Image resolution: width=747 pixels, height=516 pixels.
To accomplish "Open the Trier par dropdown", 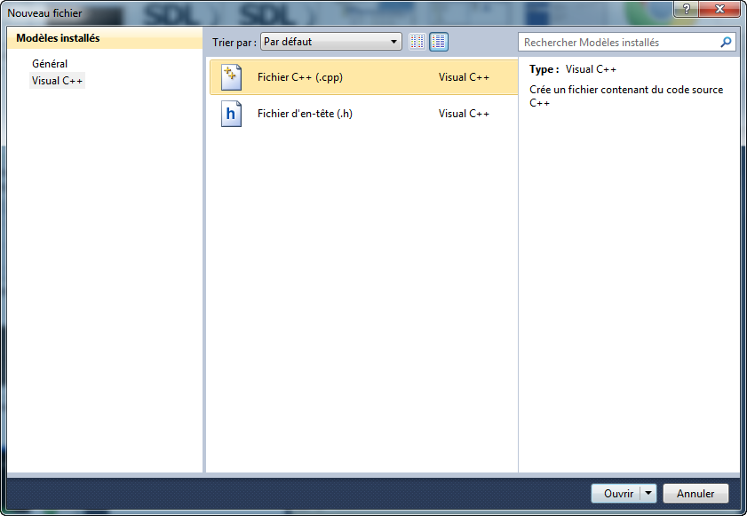I will (330, 42).
